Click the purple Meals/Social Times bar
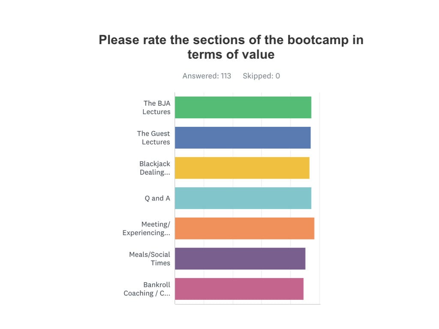Screen dimensions: 439x329 click(x=240, y=258)
